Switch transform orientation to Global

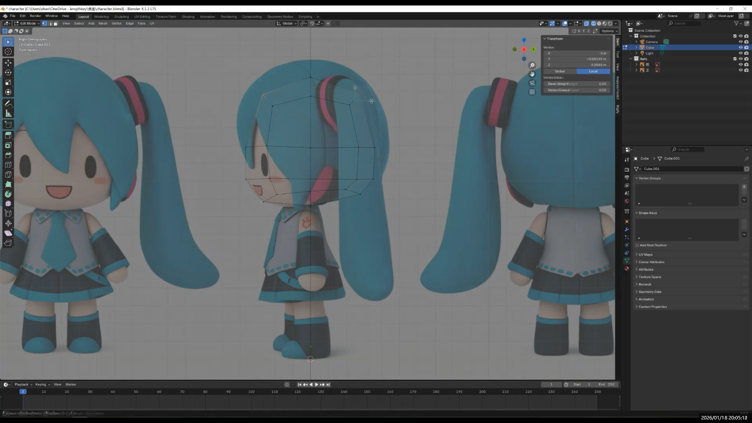tap(560, 71)
